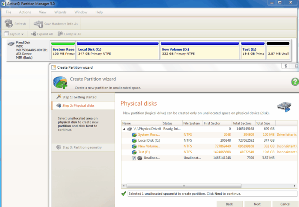
Task: Collapse the PhysicalDrive0 tree node
Action: (x=124, y=129)
